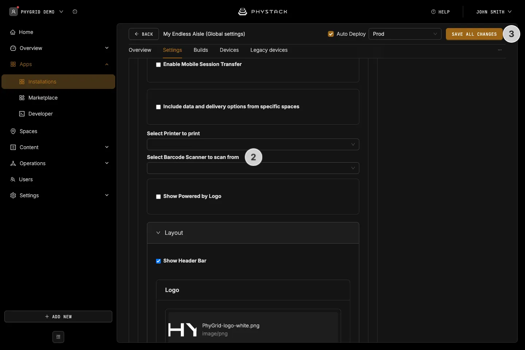Enable Mobile Session Transfer checkbox
This screenshot has width=525, height=350.
158,65
